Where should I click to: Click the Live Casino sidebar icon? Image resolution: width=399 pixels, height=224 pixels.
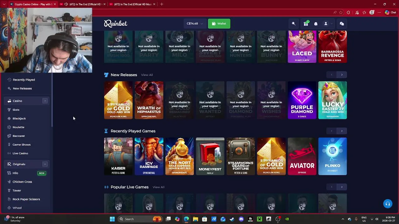click(x=9, y=153)
